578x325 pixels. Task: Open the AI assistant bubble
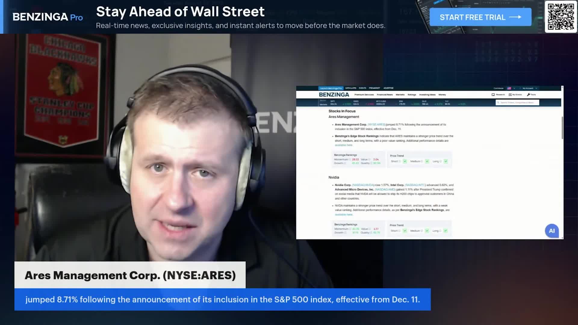552,231
